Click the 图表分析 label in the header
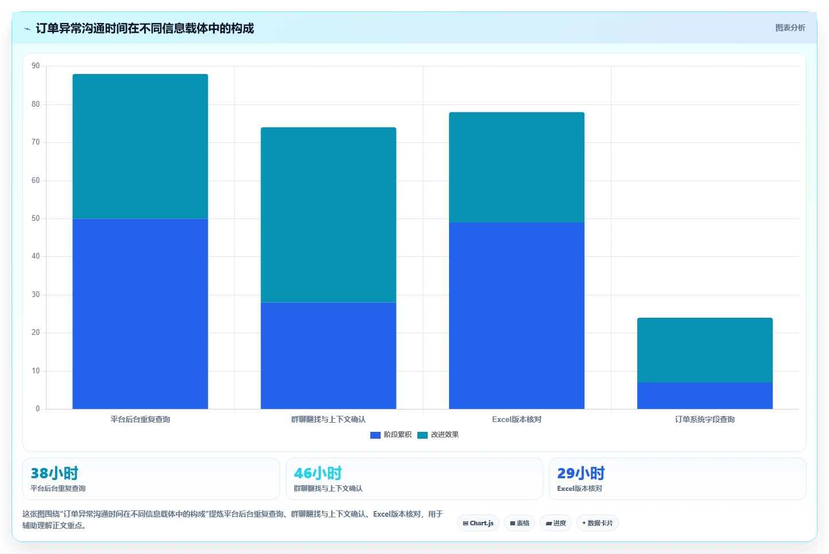The height and width of the screenshot is (554, 829). [790, 28]
